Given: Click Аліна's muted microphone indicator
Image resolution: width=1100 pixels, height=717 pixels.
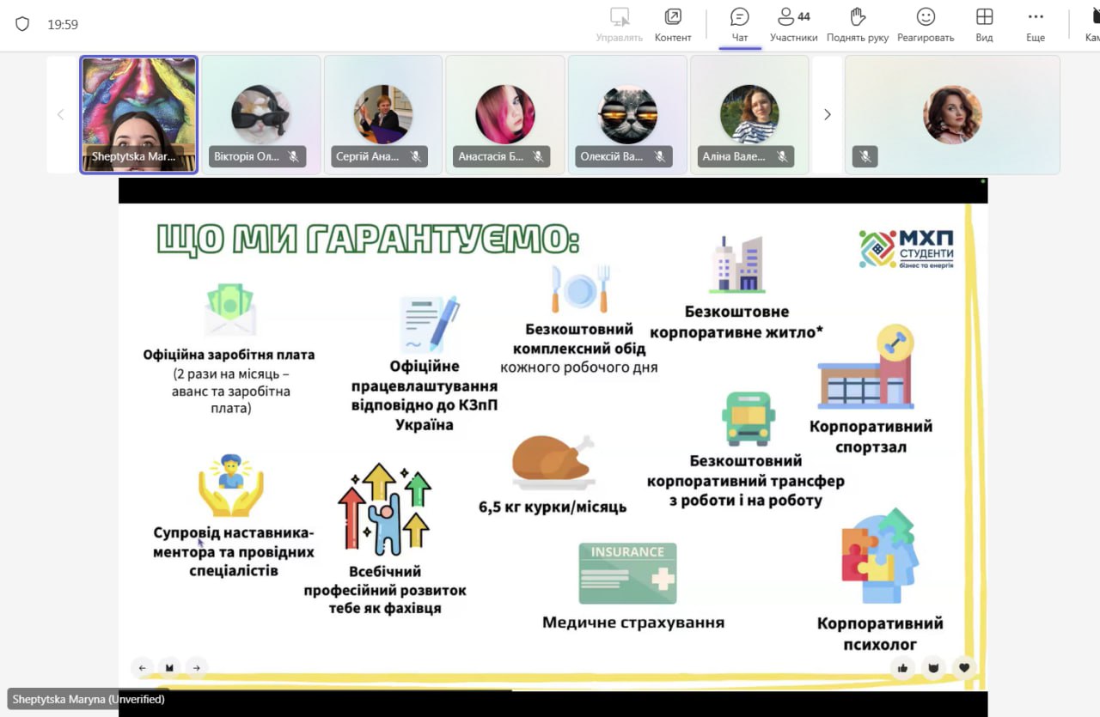Looking at the screenshot, I should click(782, 156).
